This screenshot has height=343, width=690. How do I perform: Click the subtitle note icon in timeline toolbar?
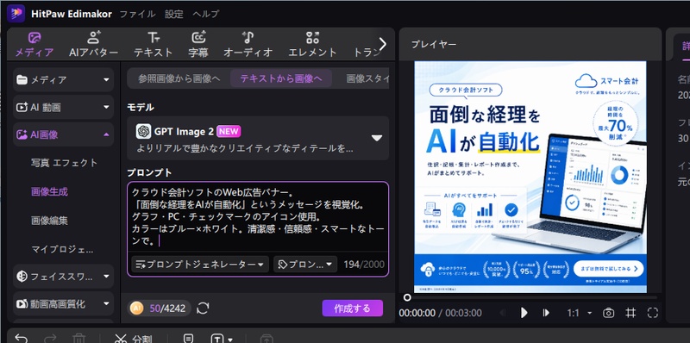click(188, 339)
